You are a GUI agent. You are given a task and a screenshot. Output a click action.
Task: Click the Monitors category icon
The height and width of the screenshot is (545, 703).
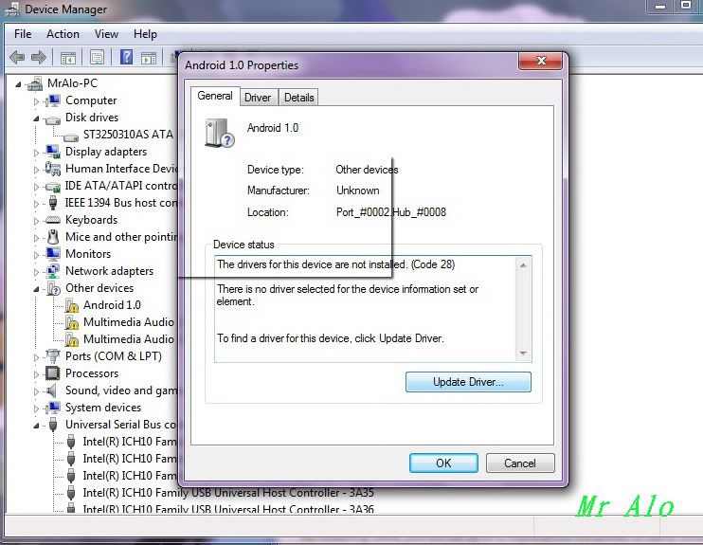pyautogui.click(x=53, y=254)
